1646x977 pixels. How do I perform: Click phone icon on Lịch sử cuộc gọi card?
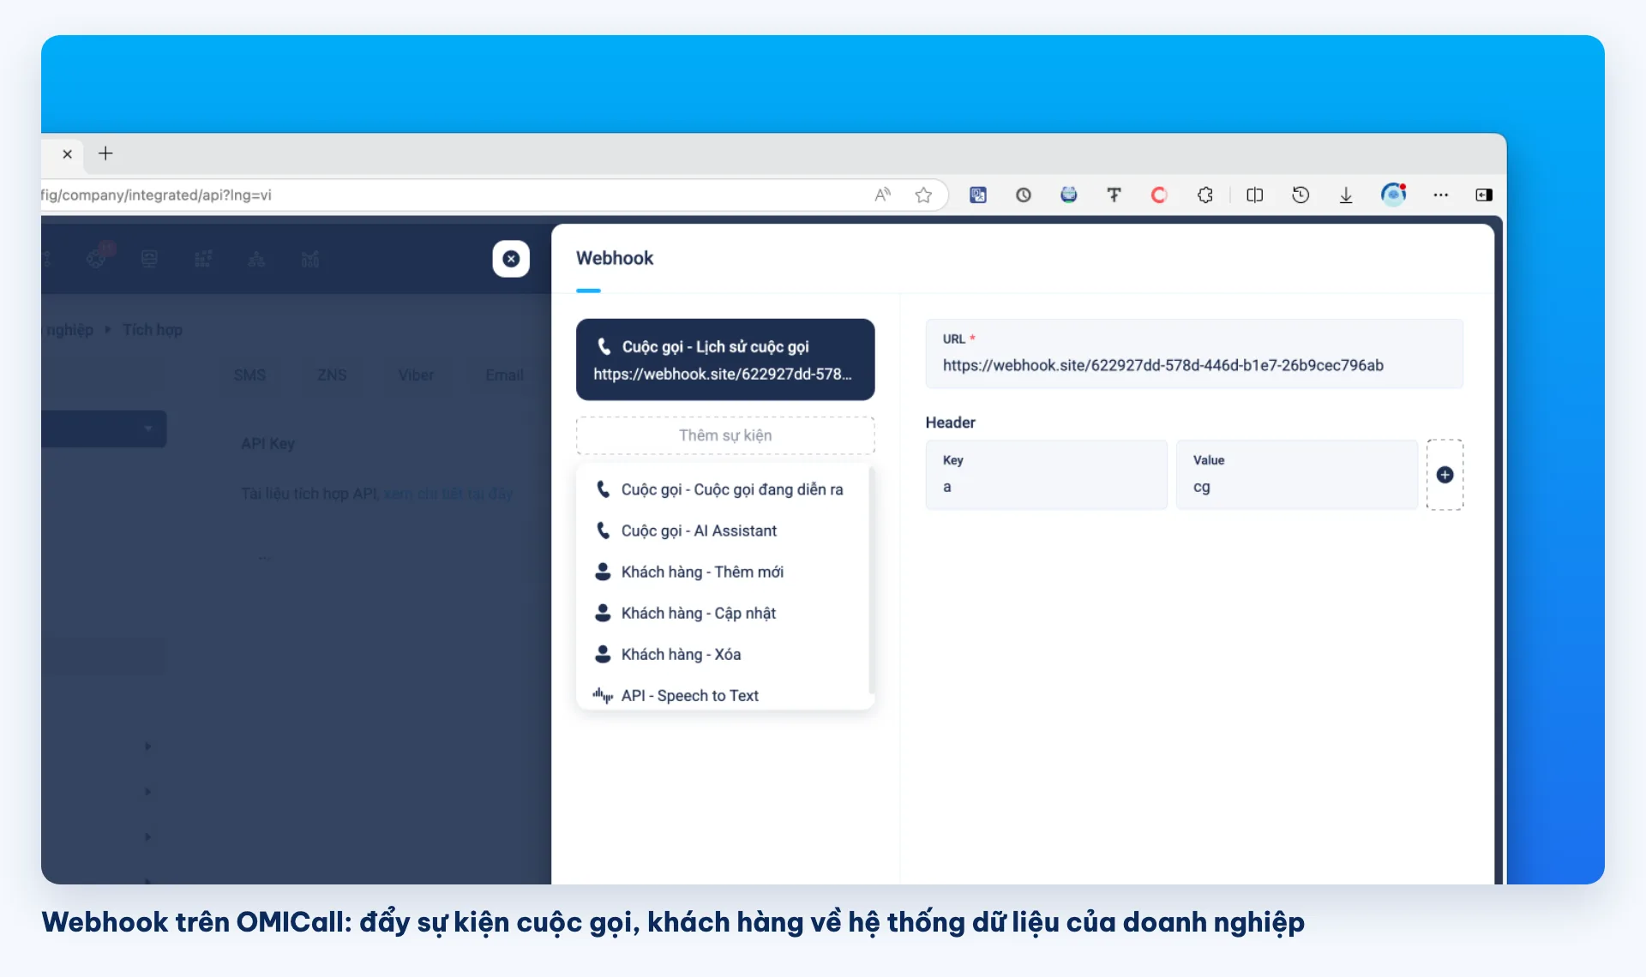click(604, 346)
